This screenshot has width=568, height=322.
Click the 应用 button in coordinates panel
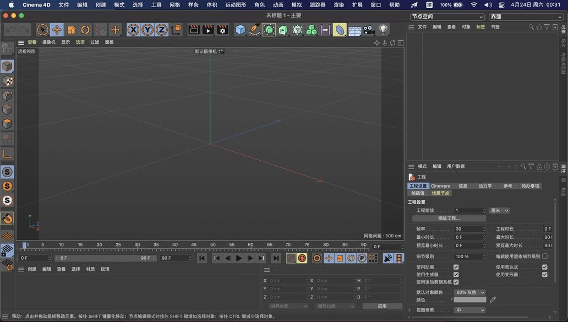coord(382,306)
